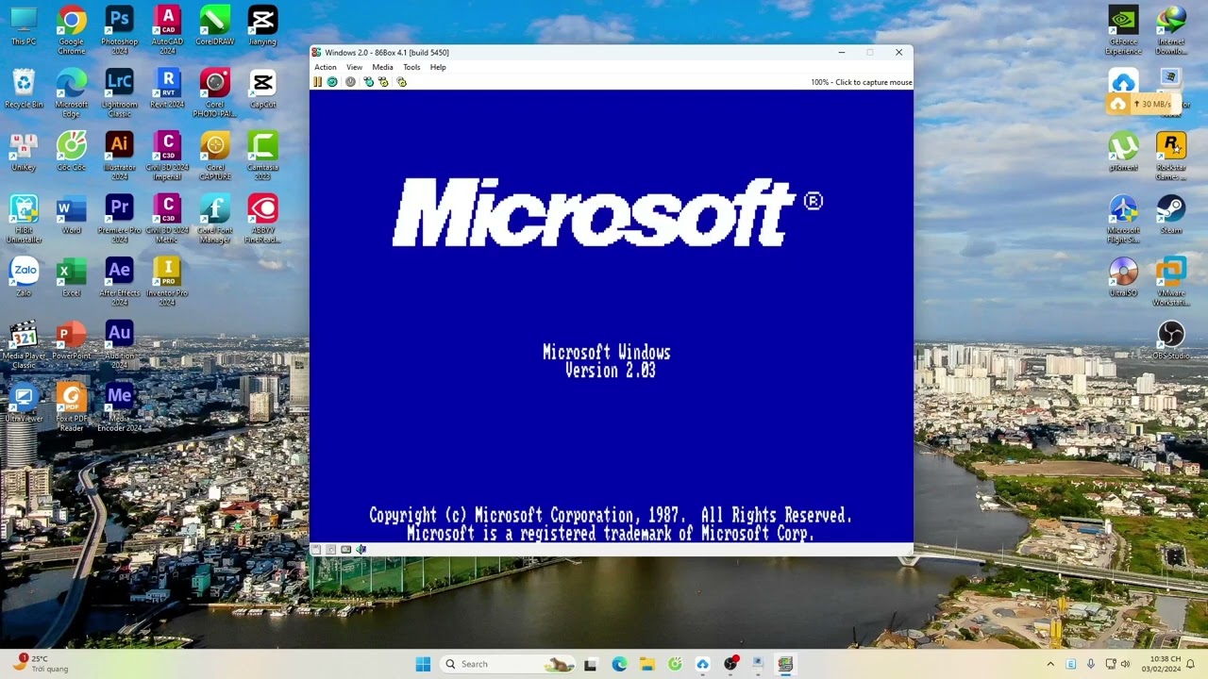Open the View menu in 86Box
Screen dimensions: 1208x679
tap(354, 67)
